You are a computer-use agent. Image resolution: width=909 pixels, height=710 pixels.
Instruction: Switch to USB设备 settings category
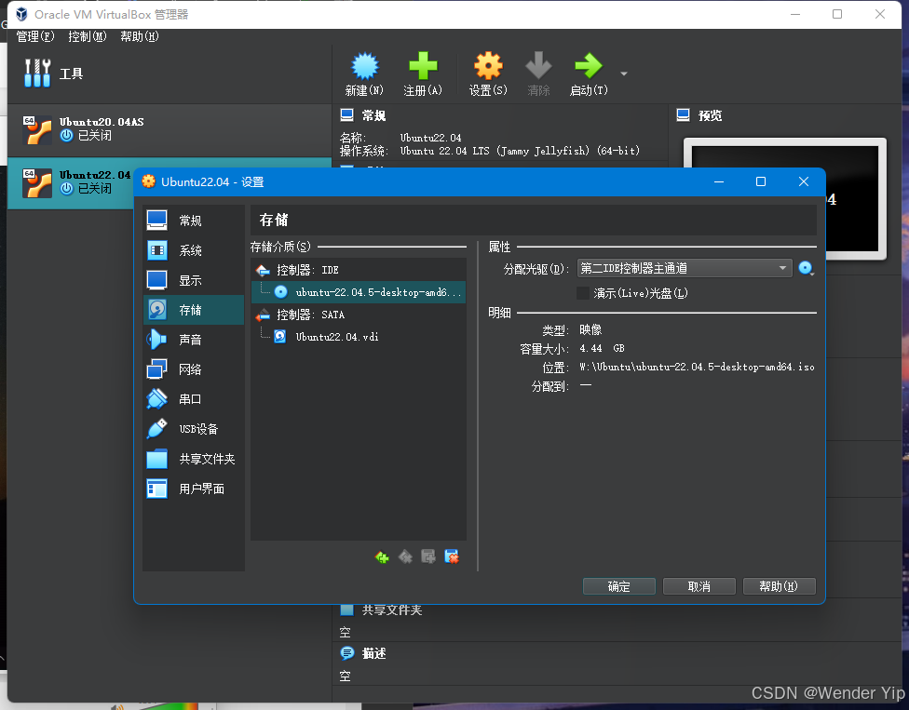pyautogui.click(x=193, y=429)
